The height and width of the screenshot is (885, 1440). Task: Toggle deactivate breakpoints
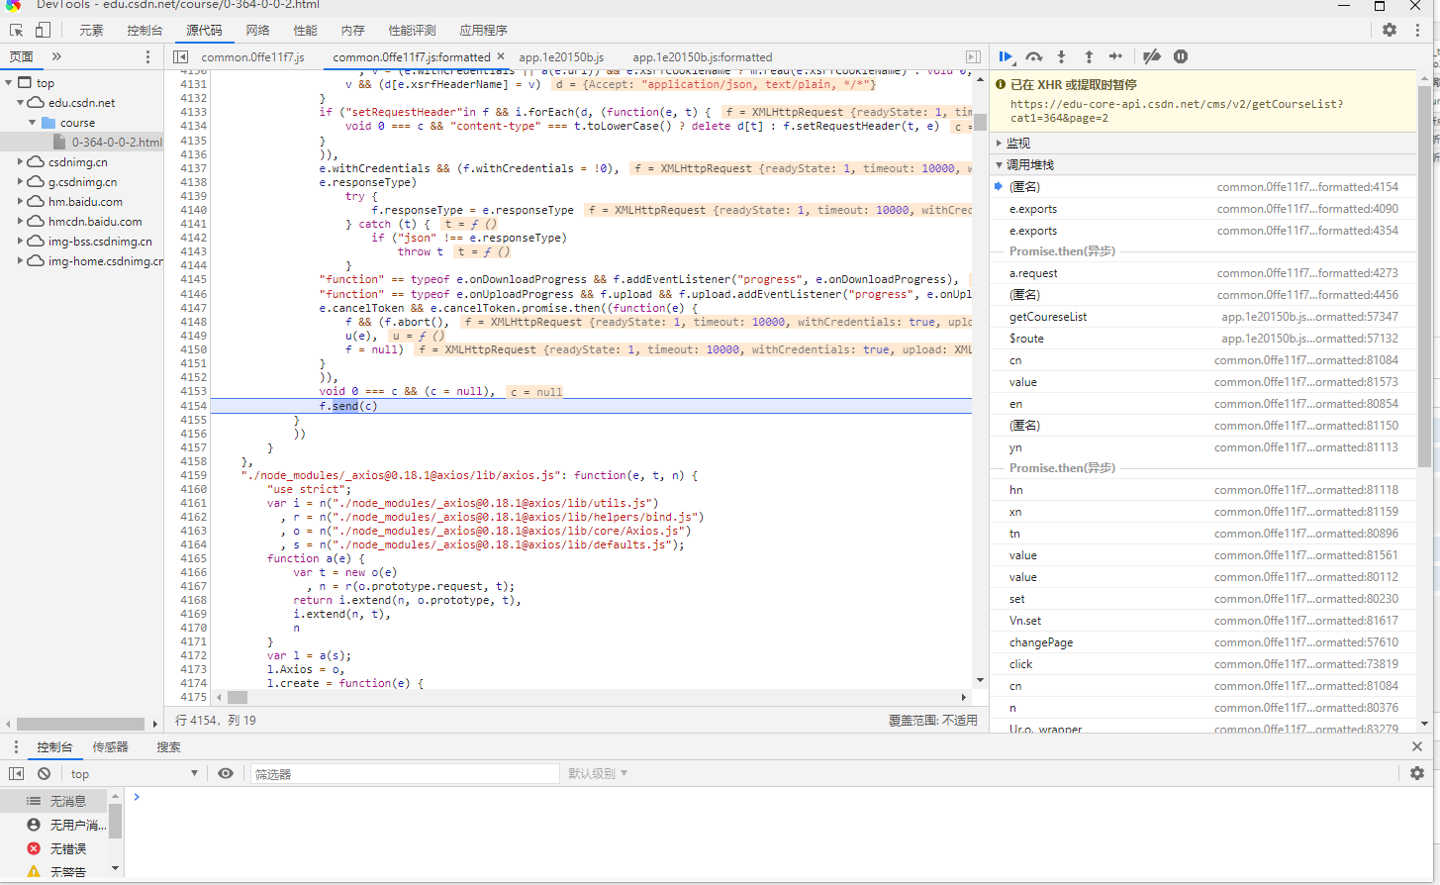click(x=1151, y=56)
